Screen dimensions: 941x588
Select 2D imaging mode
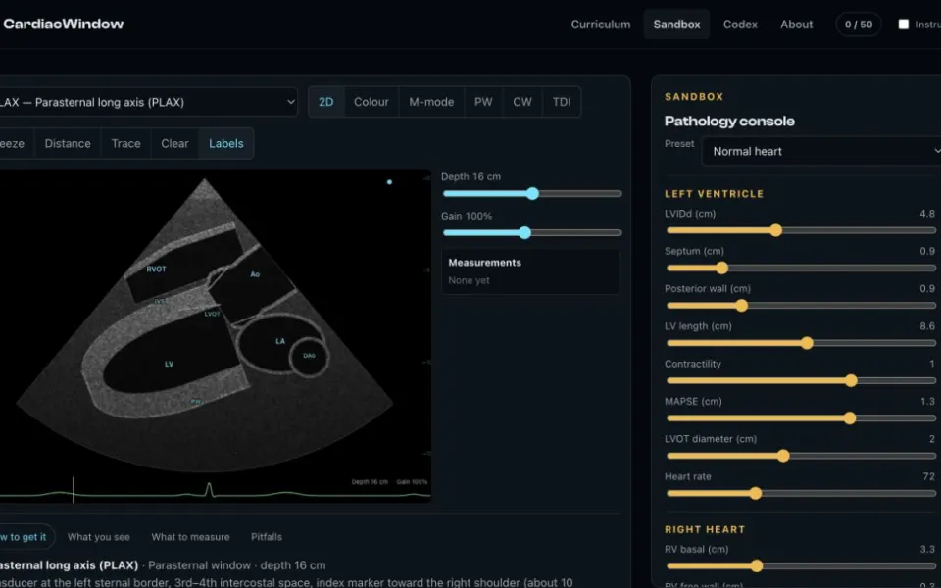(x=325, y=102)
